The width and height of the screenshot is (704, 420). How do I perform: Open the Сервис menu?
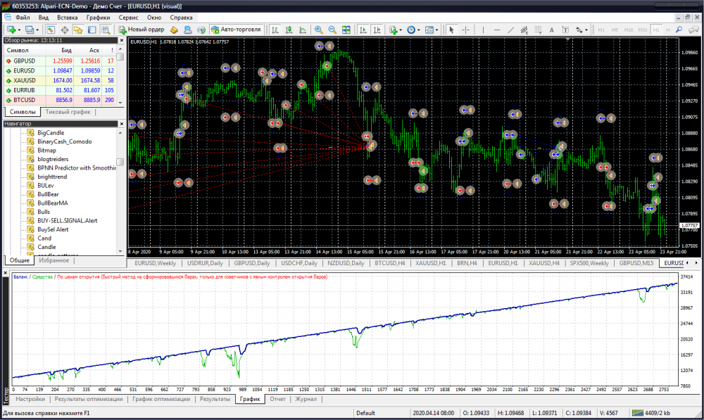[128, 18]
